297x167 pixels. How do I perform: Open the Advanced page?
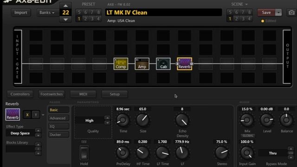point(59,118)
